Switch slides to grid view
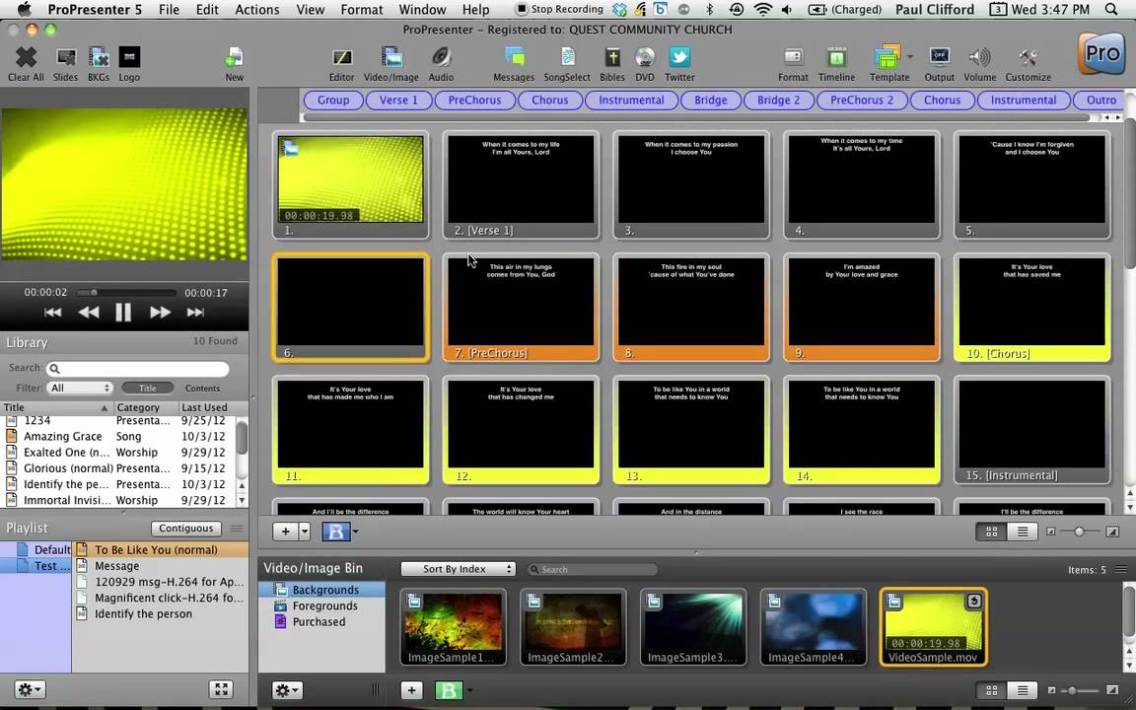Image resolution: width=1136 pixels, height=710 pixels. [991, 532]
